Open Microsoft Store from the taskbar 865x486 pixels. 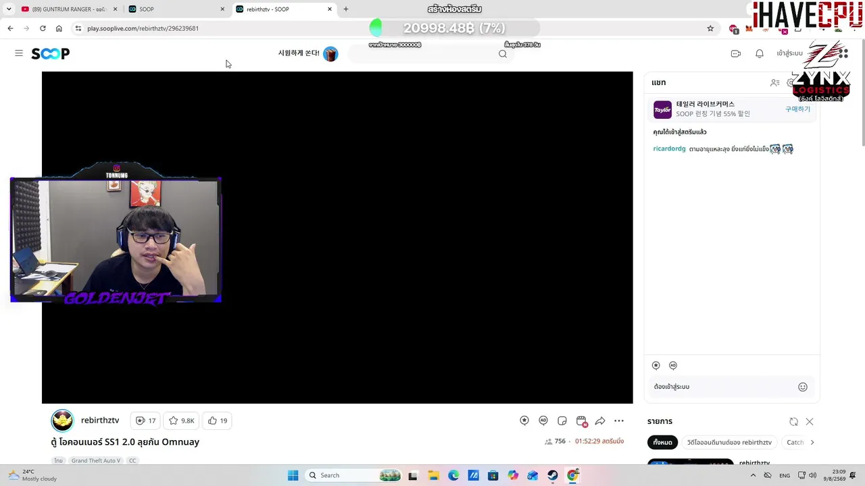click(493, 475)
